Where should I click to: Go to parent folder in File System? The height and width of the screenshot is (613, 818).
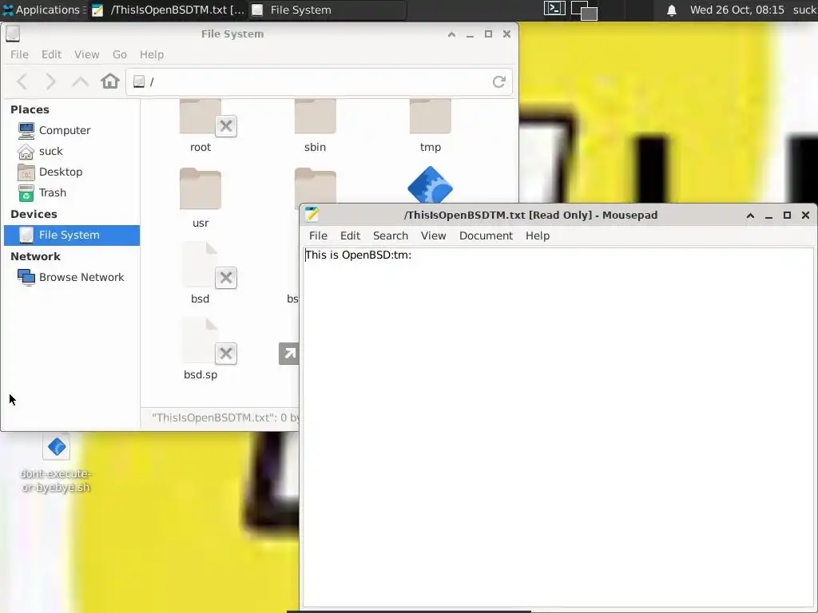pos(80,81)
